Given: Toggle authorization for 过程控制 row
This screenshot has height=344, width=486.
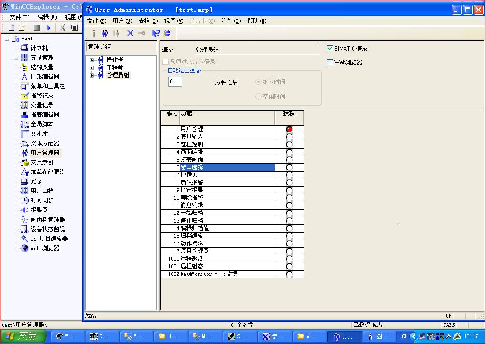Looking at the screenshot, I should click(289, 144).
